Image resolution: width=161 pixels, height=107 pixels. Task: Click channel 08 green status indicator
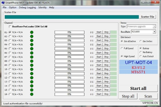pyautogui.click(x=32, y=61)
